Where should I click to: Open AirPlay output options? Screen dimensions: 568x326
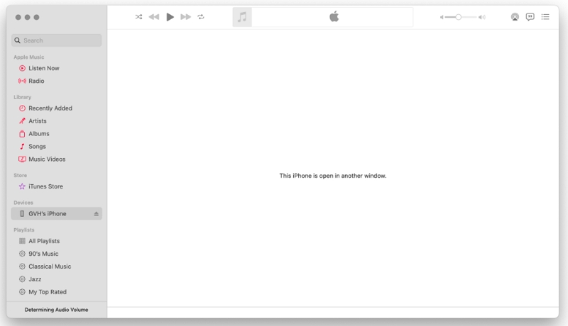click(515, 16)
